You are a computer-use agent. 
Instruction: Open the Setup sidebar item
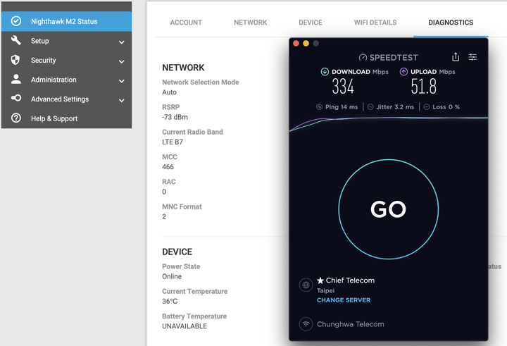[67, 41]
